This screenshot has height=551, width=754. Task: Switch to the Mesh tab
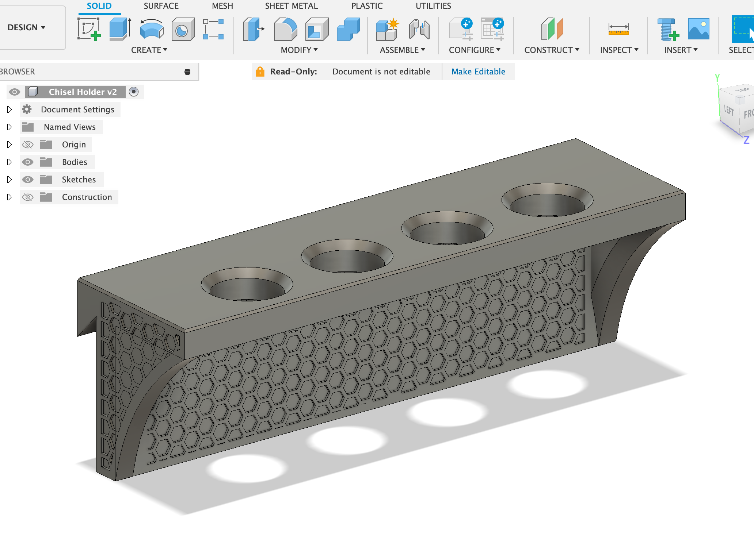tap(222, 6)
